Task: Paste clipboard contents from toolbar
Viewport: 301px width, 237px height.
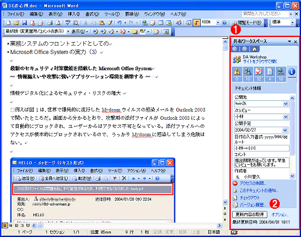Action: (x=102, y=23)
